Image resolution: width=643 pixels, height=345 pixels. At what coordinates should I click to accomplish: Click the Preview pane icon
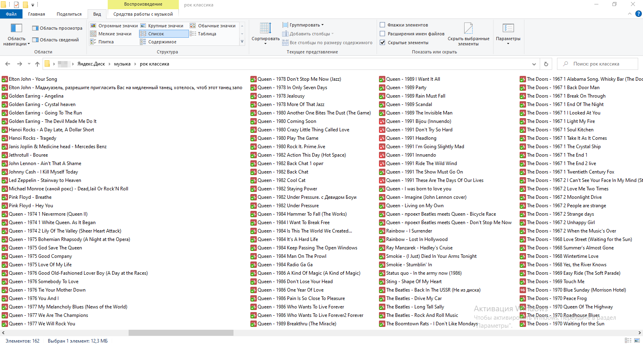click(x=35, y=28)
